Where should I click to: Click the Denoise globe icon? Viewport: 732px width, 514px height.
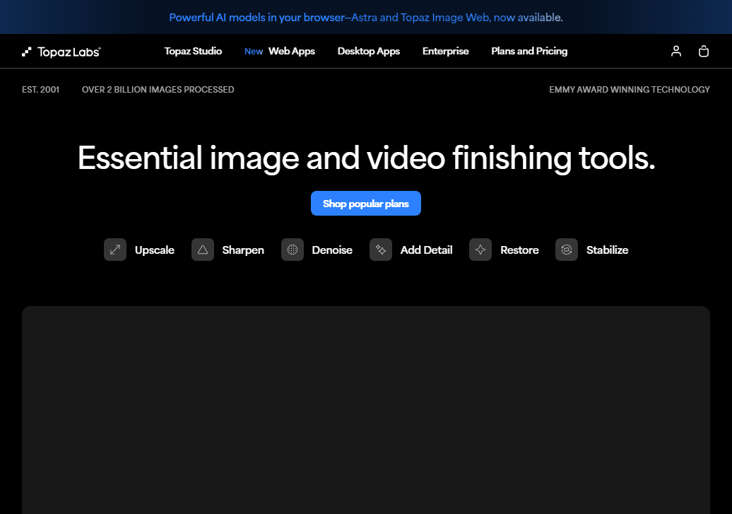(x=293, y=250)
